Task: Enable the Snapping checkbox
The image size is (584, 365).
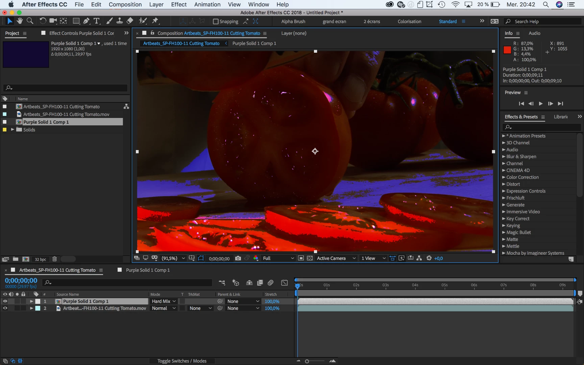Action: pyautogui.click(x=216, y=21)
